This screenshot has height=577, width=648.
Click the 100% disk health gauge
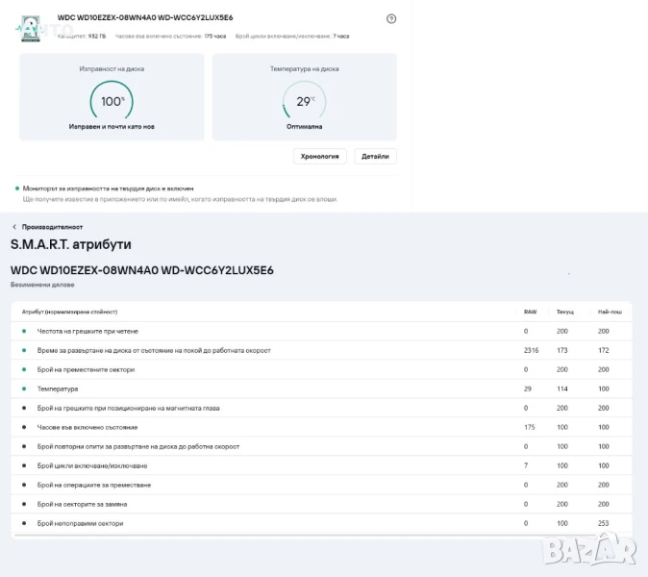pos(112,101)
